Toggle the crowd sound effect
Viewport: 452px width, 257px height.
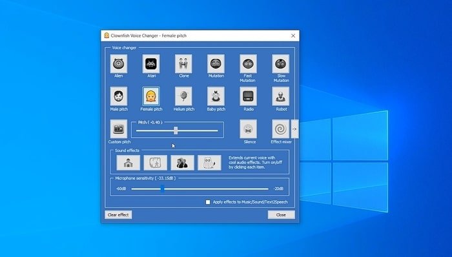182,163
